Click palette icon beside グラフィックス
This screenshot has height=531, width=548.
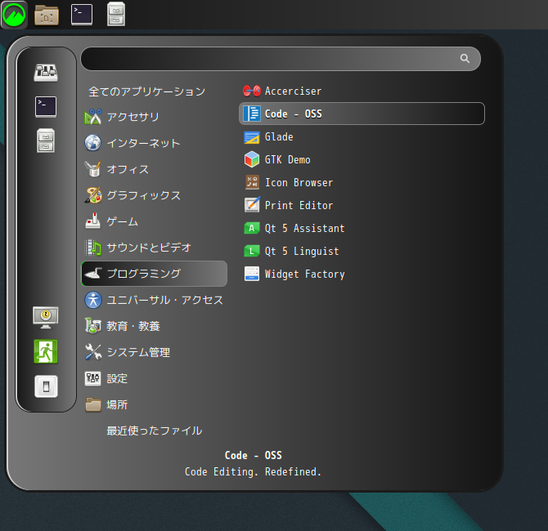pos(93,195)
